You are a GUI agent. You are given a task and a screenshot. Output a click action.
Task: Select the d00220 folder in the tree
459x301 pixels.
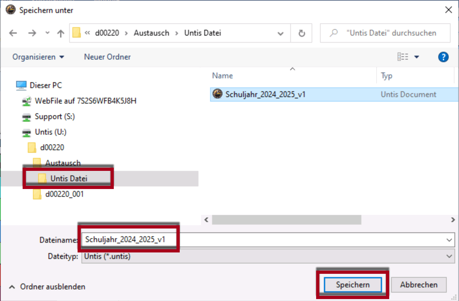[52, 148]
